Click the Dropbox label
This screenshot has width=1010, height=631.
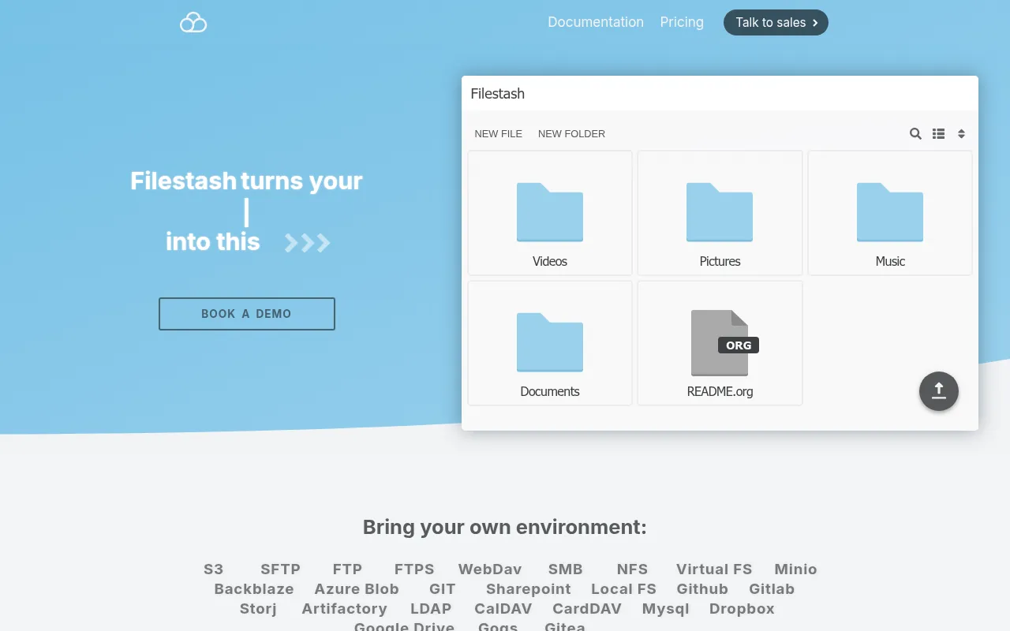point(742,609)
